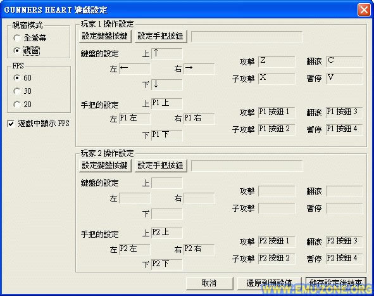
Task: Click Player 1 keyboard 右 field with right arrow
Action: coord(199,69)
